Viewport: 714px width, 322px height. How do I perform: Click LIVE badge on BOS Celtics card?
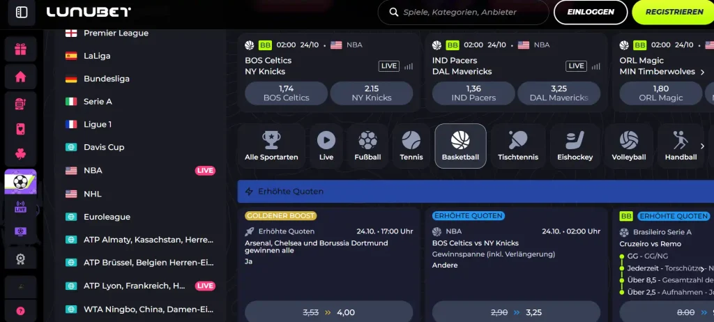(389, 66)
